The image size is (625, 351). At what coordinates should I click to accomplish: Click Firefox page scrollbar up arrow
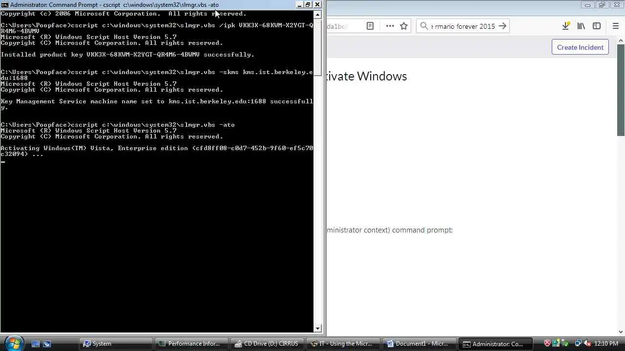coord(621,41)
